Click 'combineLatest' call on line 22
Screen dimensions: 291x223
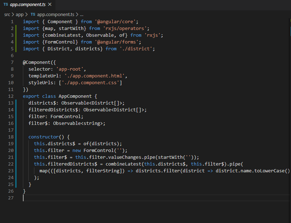coord(123,164)
